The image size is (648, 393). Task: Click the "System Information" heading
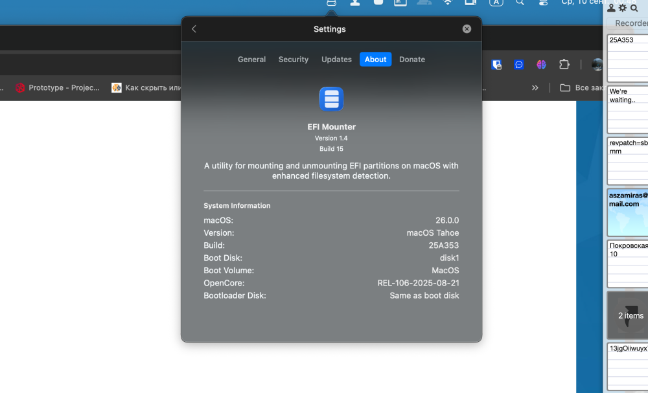(x=237, y=206)
